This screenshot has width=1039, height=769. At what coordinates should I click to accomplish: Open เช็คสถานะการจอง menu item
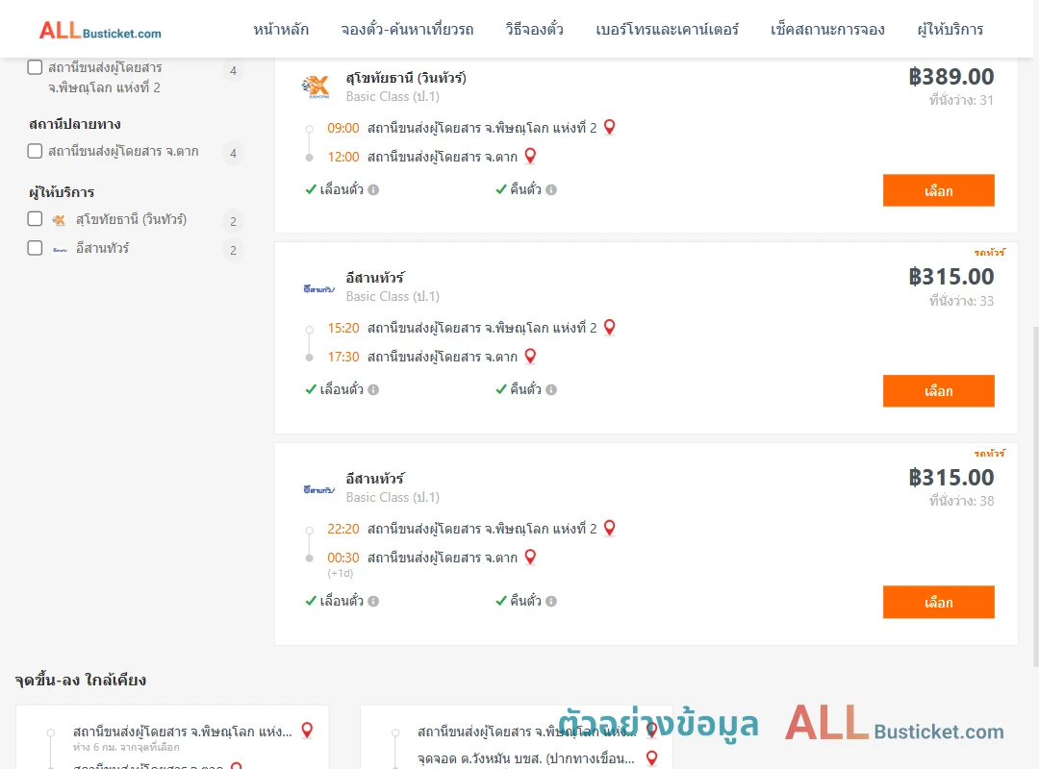point(827,29)
